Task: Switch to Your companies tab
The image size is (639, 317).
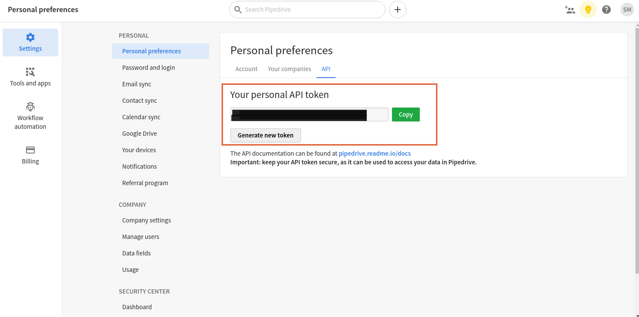Action: (290, 69)
